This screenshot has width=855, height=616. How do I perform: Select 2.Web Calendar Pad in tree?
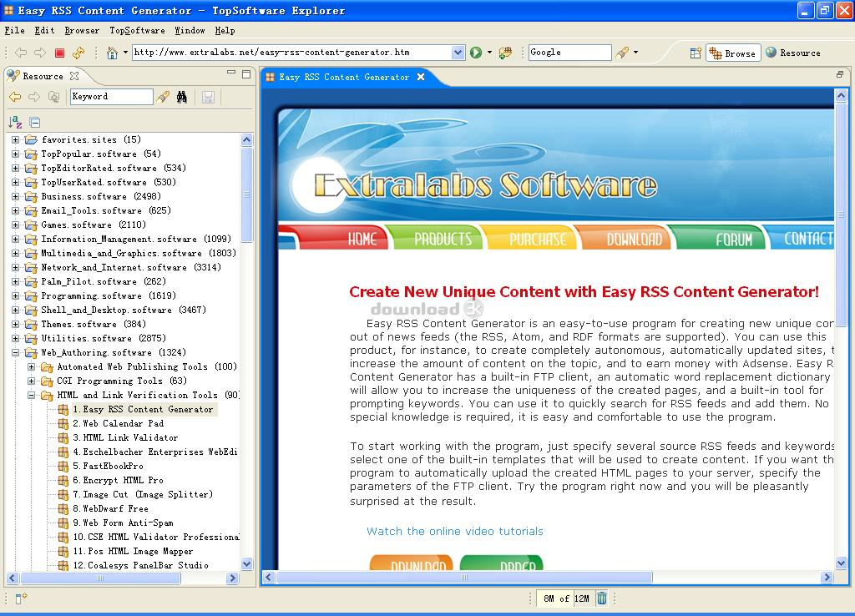(118, 423)
